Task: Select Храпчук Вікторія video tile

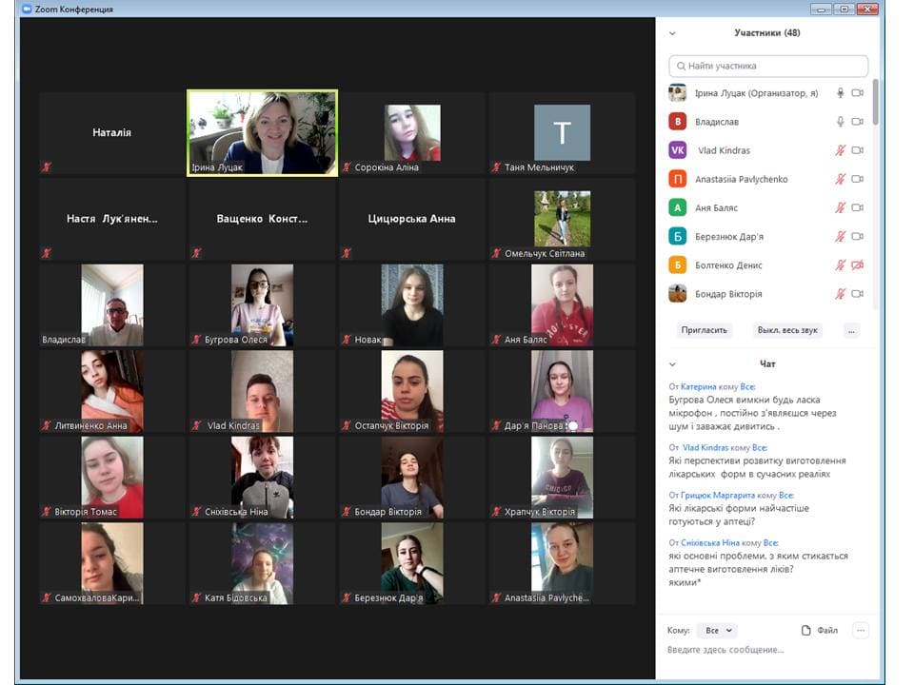Action: tap(562, 477)
